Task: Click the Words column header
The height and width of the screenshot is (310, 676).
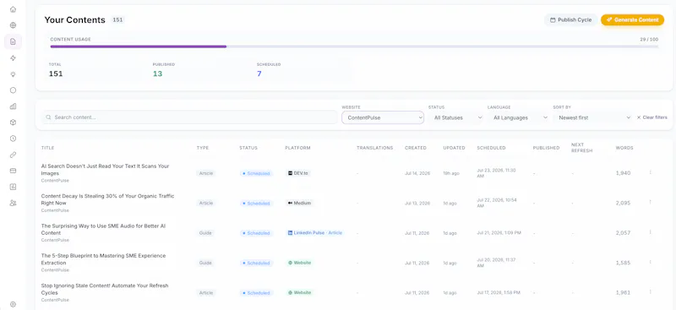Action: click(x=624, y=148)
